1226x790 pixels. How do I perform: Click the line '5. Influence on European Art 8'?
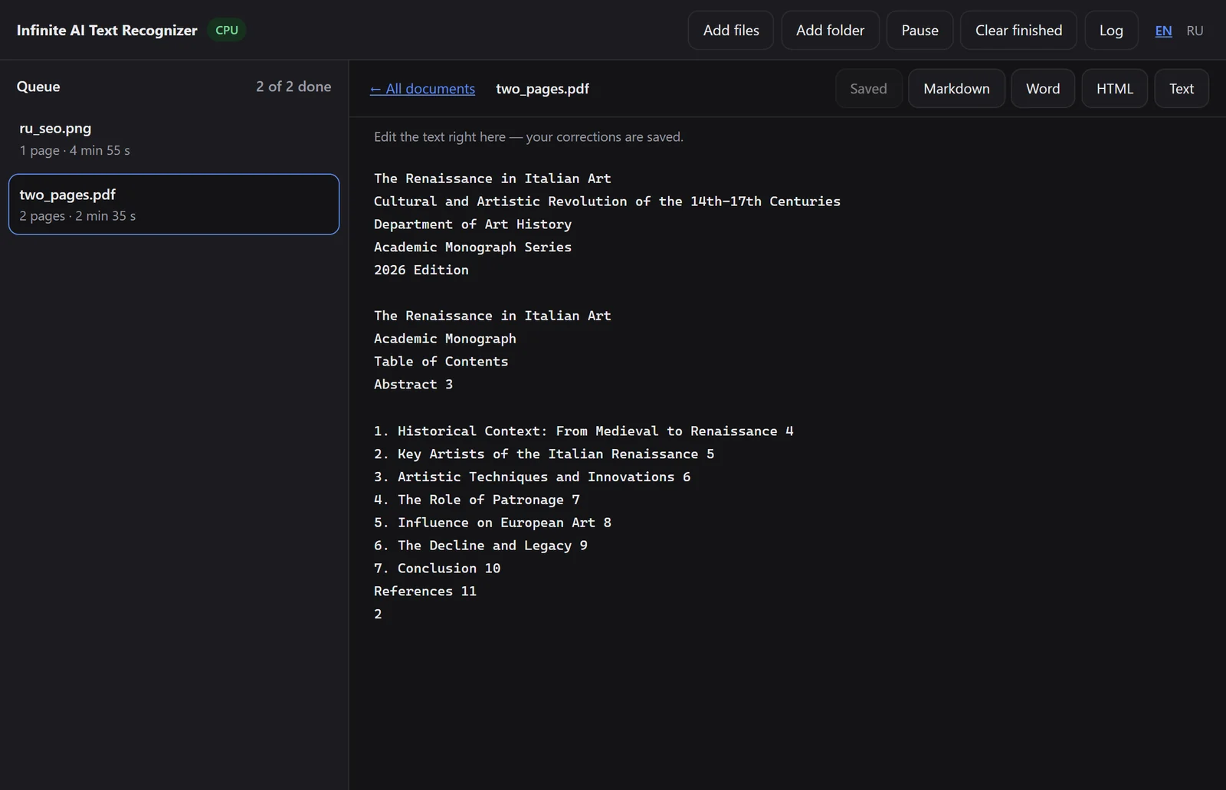(x=493, y=523)
